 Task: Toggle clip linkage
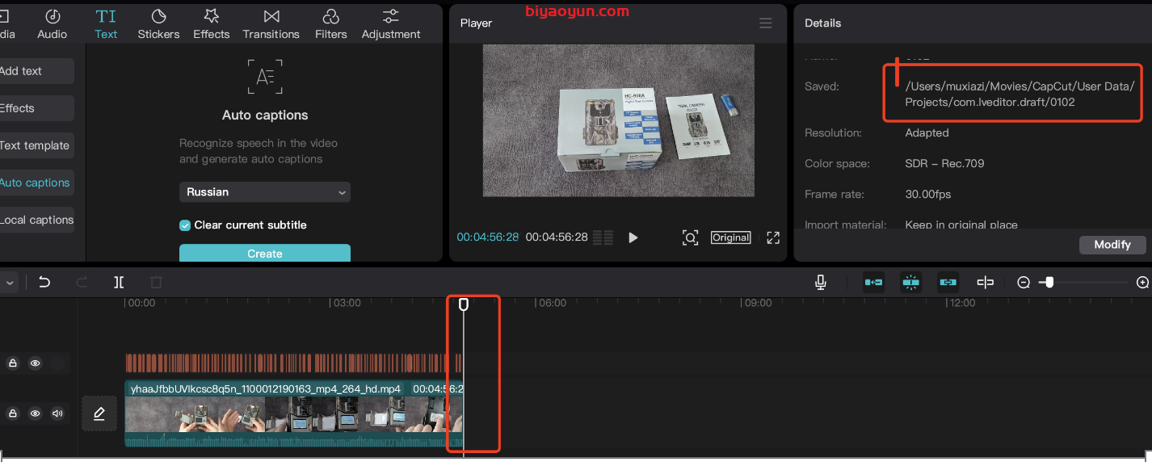tap(948, 282)
